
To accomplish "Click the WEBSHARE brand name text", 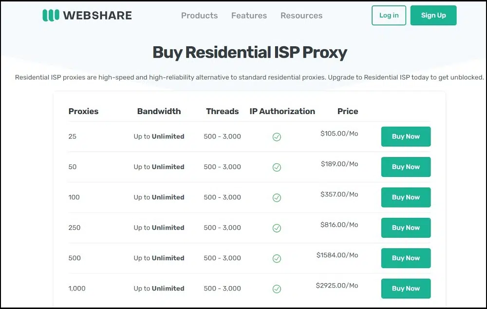I will point(97,16).
